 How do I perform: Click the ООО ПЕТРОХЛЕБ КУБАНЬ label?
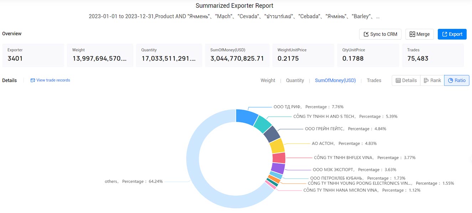(x=358, y=178)
